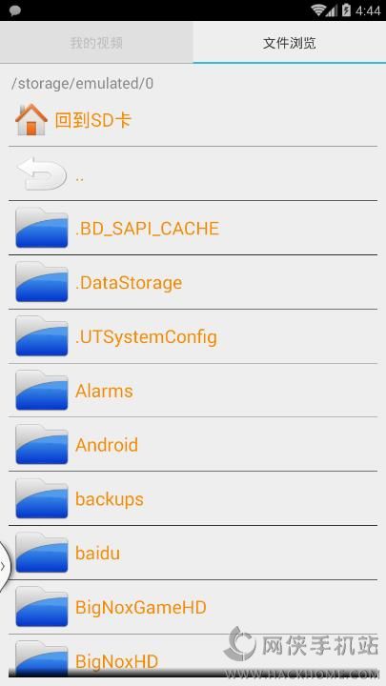This screenshot has height=686, width=386.
Task: Select the 文件浏览 tab
Action: tap(290, 43)
